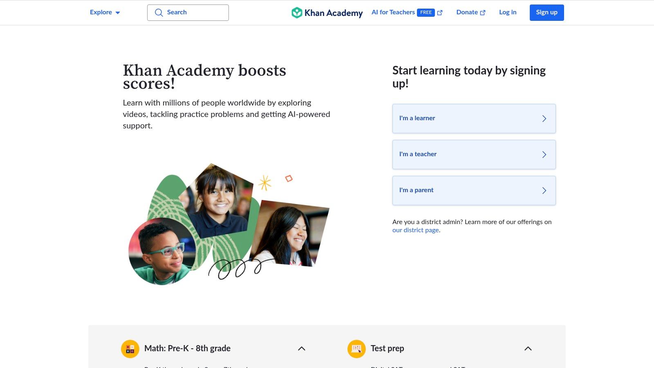Choose the I'm a teacher option
This screenshot has height=368, width=654.
point(474,155)
